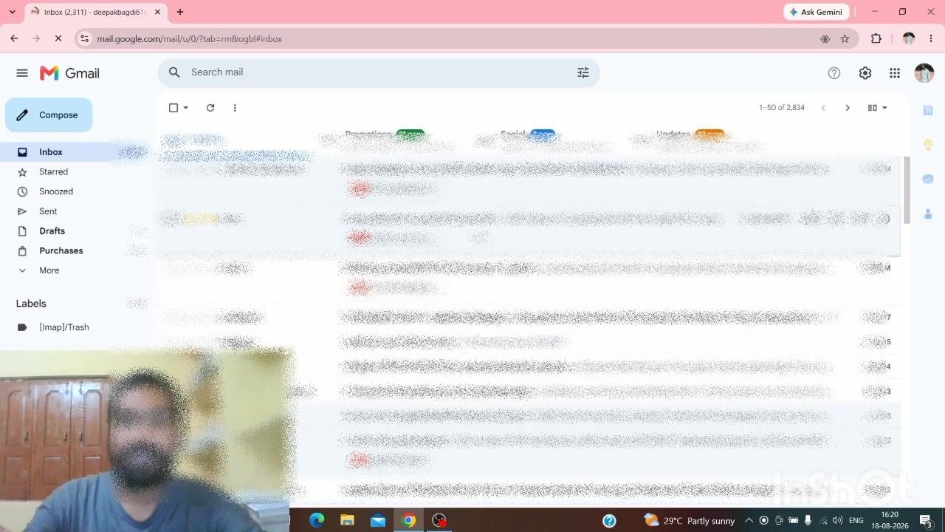Open Google Keep side panel icon
Image resolution: width=945 pixels, height=532 pixels.
pos(928,145)
